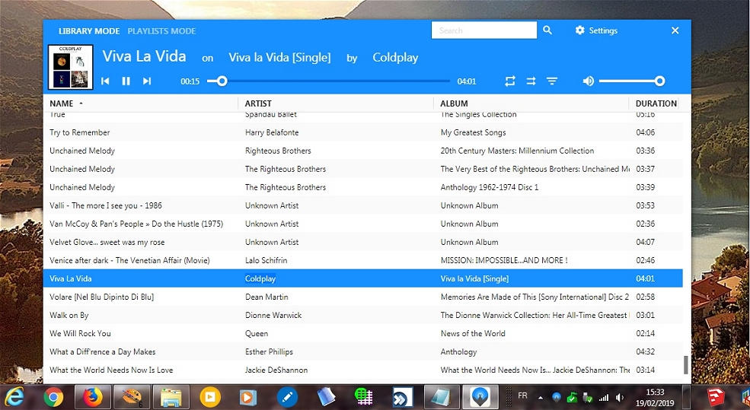Pause the current song
The width and height of the screenshot is (750, 410).
(126, 81)
